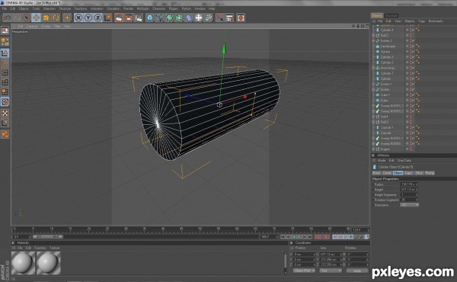Click the record keyframe red button

click(x=317, y=237)
